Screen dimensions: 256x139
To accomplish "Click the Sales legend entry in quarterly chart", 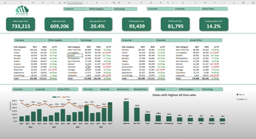I will pos(56,97).
